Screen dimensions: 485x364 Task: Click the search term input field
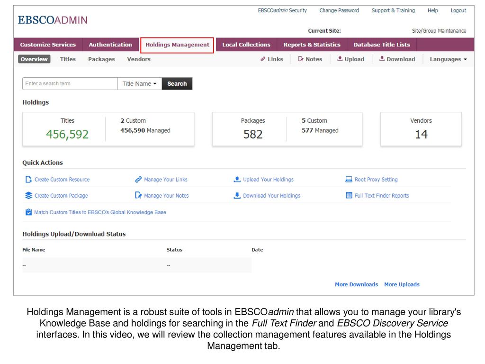point(70,83)
